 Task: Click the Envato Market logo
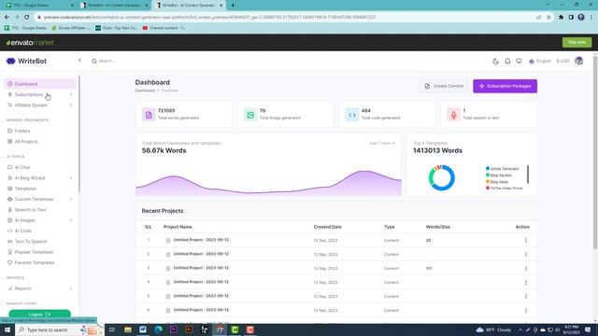(x=30, y=43)
